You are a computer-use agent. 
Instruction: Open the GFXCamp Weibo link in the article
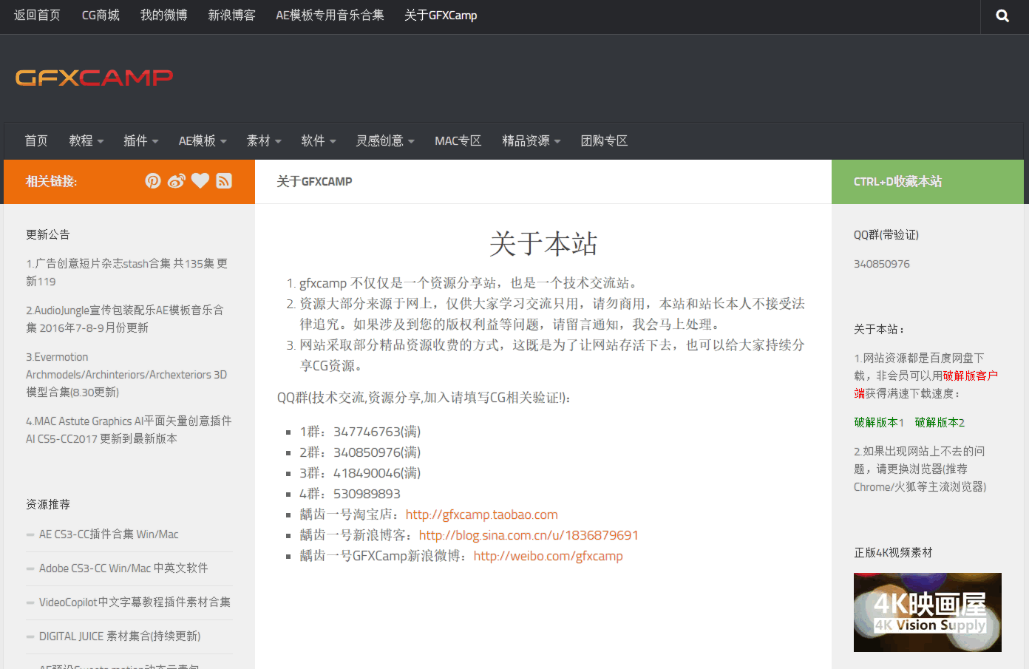[548, 556]
